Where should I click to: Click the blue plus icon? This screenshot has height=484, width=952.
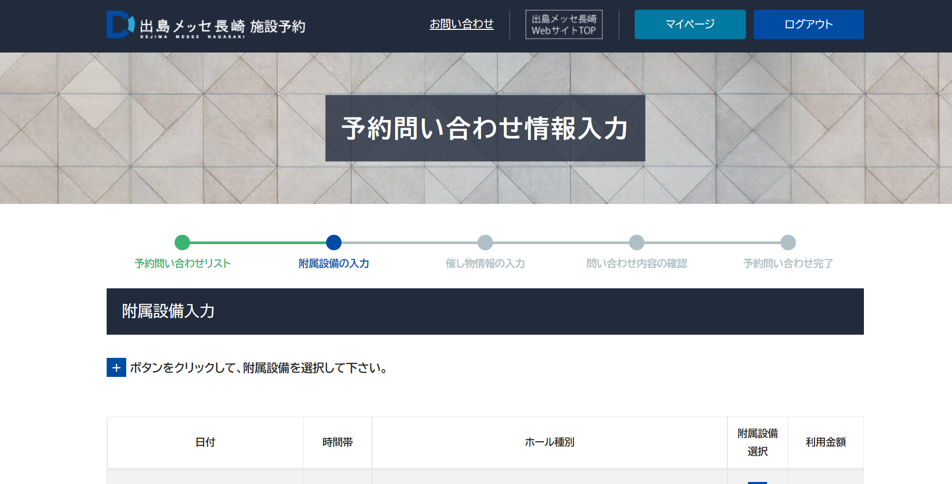tap(116, 368)
